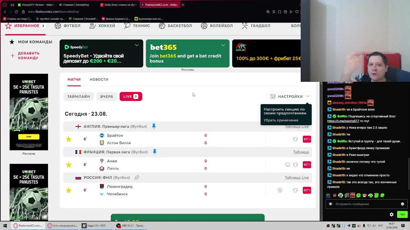The height and width of the screenshot is (230, 410).
Task: Remove Ленинградец–Челябинск from favourites
Action: (x=69, y=190)
